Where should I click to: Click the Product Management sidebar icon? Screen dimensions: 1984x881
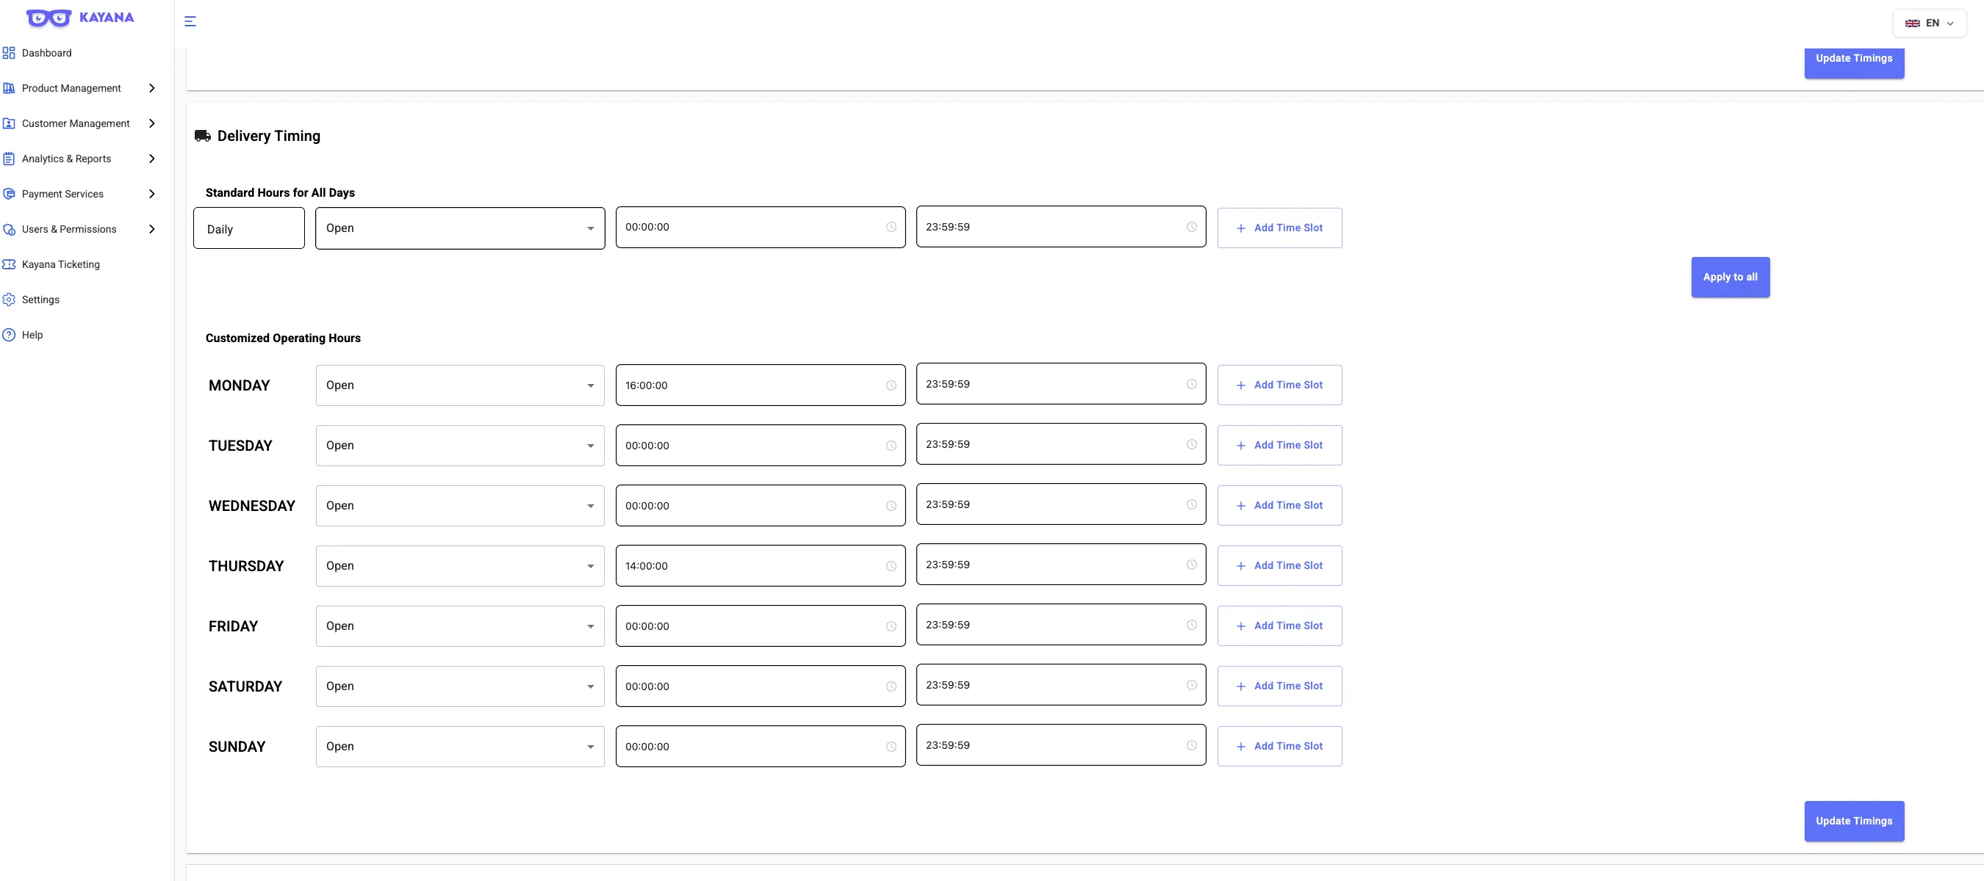10,89
